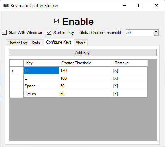Remove the E key with [X]

tap(130, 78)
